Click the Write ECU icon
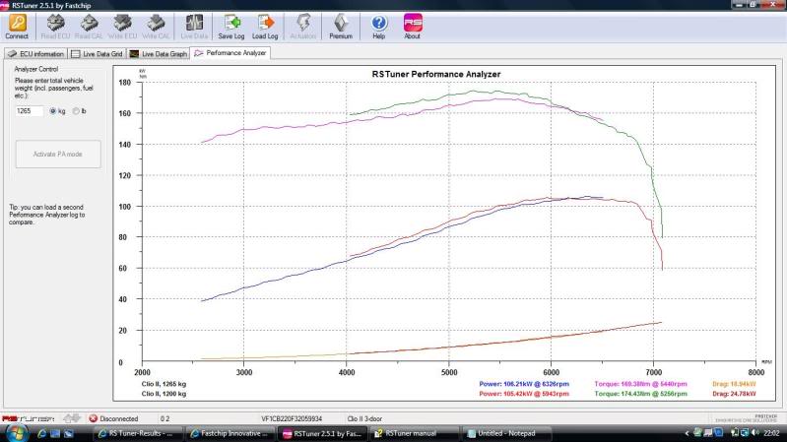Screen dimensions: 787x442 point(123,25)
